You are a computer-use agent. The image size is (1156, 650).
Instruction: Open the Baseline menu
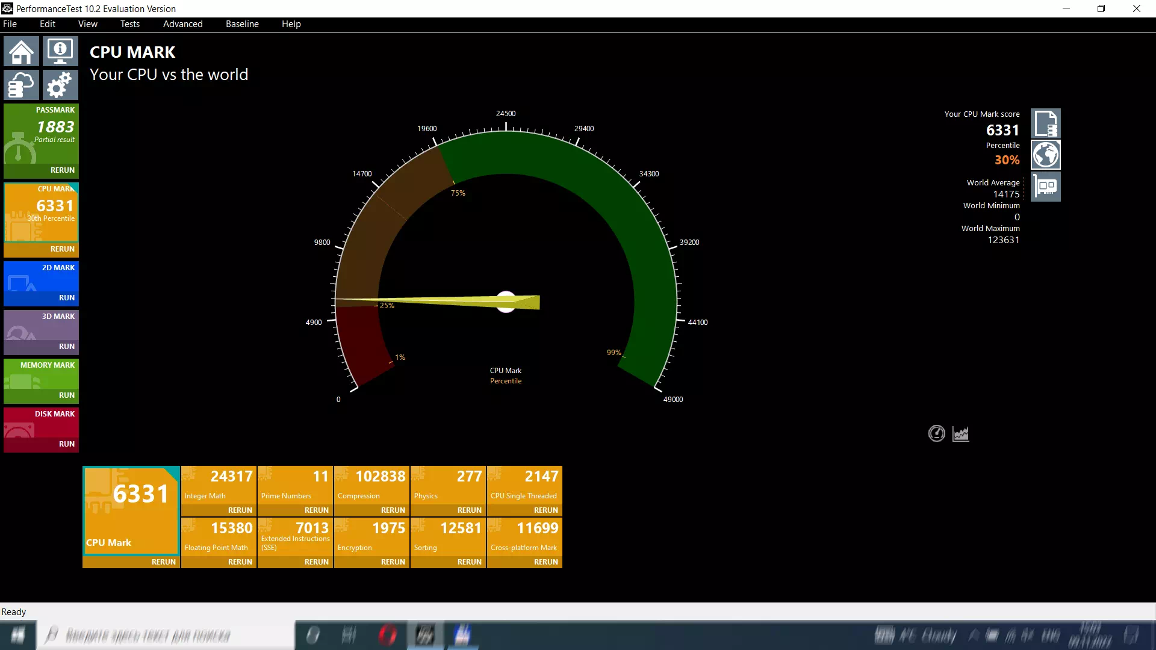tap(242, 24)
